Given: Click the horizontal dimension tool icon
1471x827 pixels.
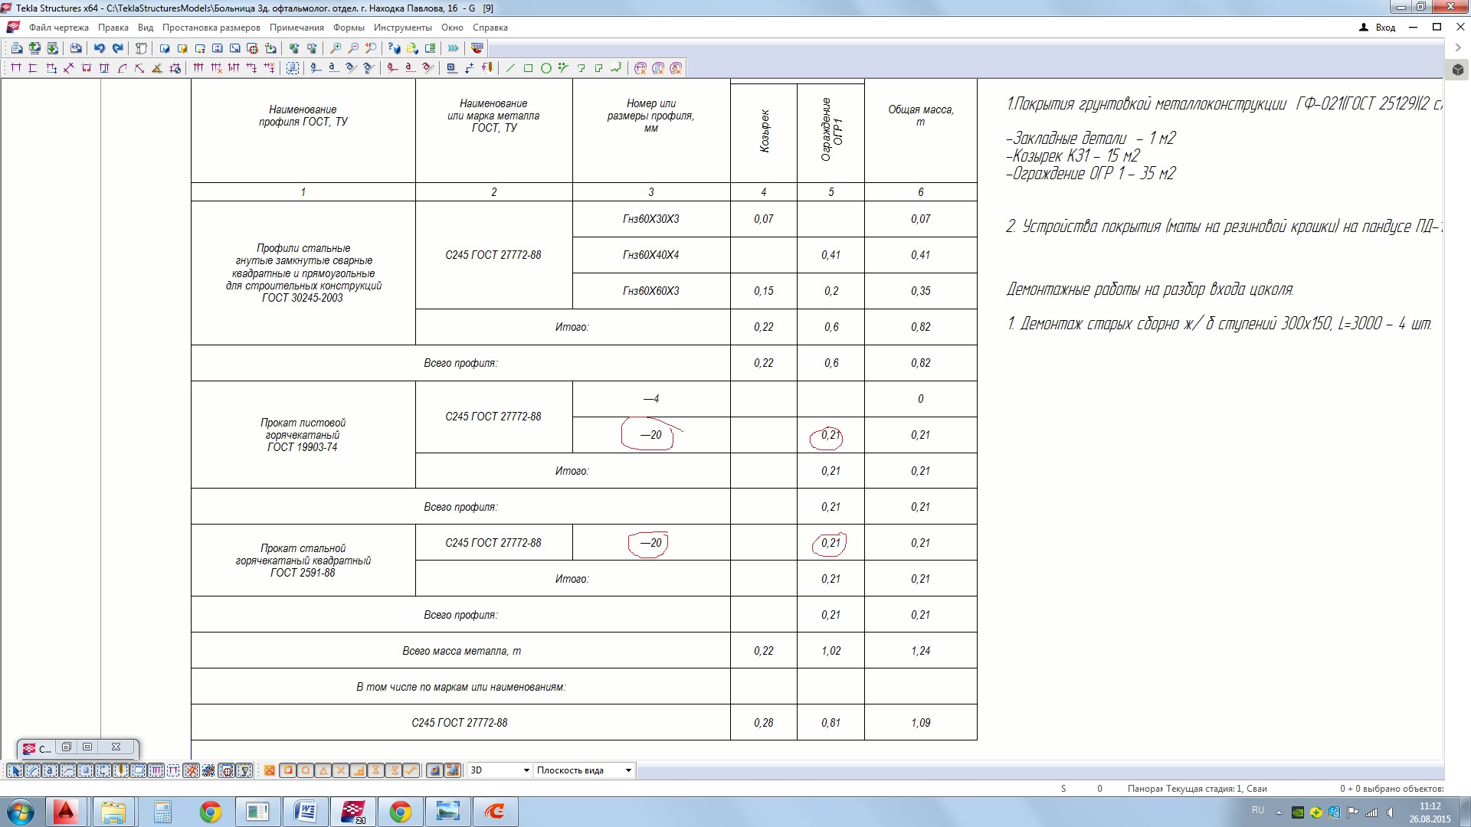Looking at the screenshot, I should tap(15, 68).
